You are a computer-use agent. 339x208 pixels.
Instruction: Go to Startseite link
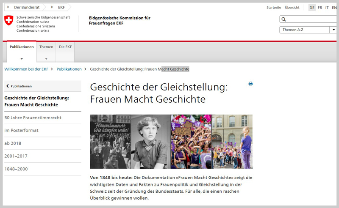pos(273,8)
